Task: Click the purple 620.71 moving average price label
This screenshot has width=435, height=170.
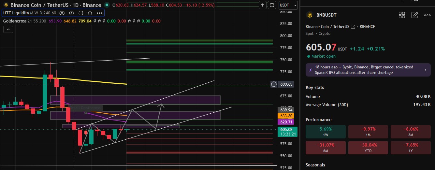Action: pos(286,122)
